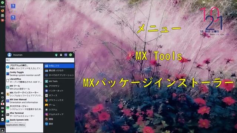
Task: Open Xfce Terminal from favorites
Action: coord(24,115)
